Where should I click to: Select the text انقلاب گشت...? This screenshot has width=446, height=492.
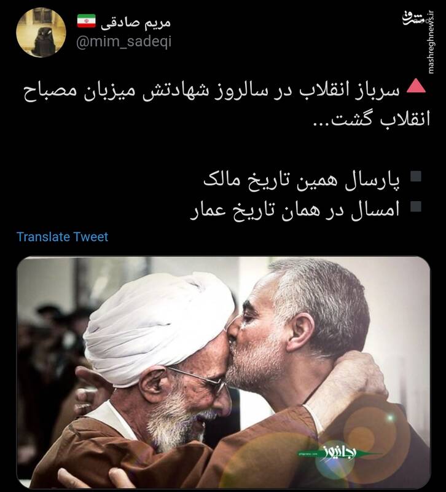pyautogui.click(x=372, y=121)
